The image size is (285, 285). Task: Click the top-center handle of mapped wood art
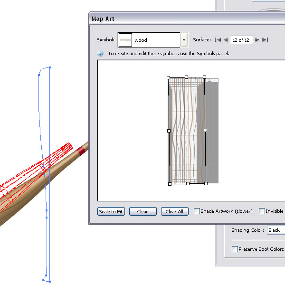tap(186, 77)
